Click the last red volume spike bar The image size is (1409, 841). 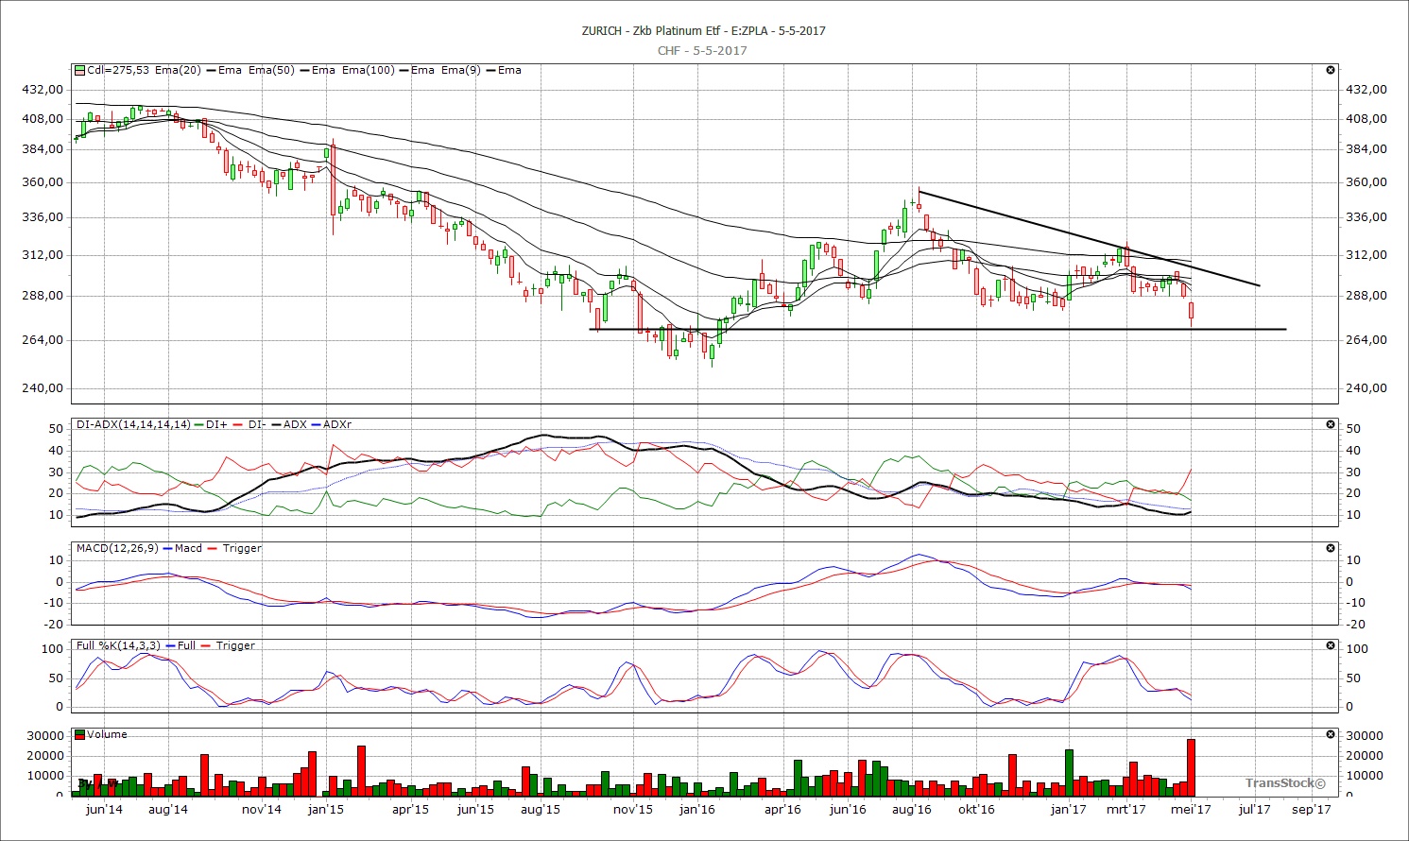[1191, 767]
